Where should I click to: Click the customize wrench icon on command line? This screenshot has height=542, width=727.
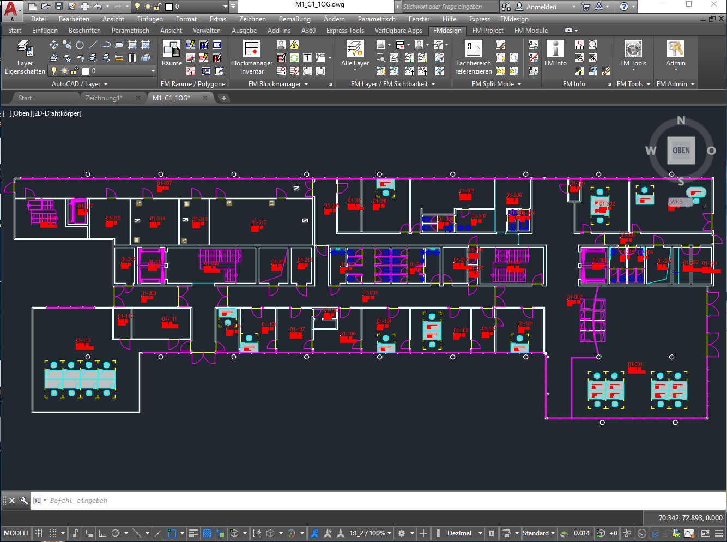point(24,500)
